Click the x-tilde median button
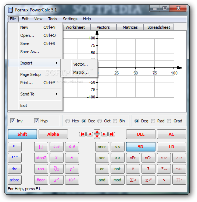Image resolution: width=197 pixels, height=202 pixels. point(148,169)
